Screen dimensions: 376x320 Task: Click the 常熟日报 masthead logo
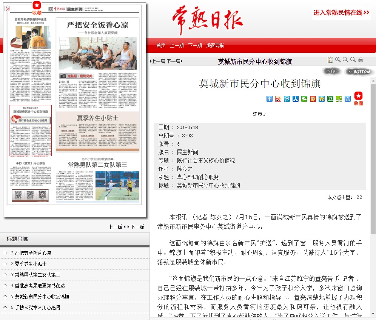tap(207, 20)
